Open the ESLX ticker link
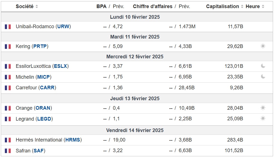Image resolution: width=275 pixels, height=158 pixels. pos(60,66)
